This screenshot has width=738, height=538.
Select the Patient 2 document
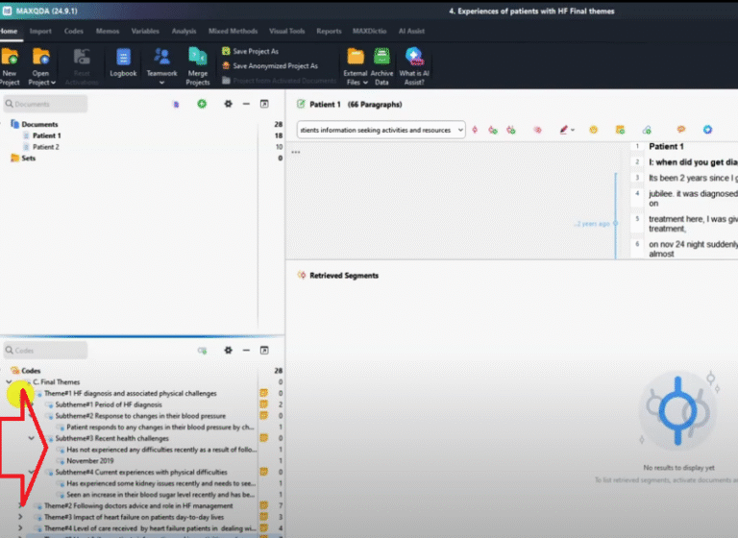click(x=45, y=147)
